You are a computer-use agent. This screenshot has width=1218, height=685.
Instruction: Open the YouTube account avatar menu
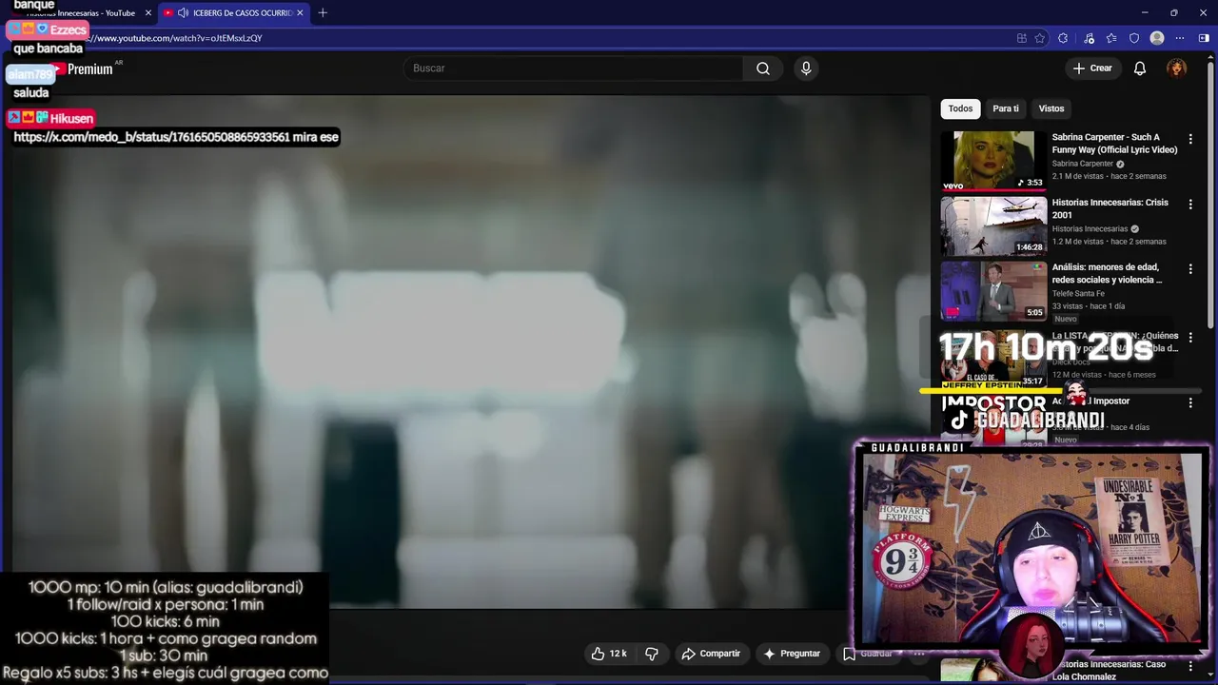coord(1177,68)
